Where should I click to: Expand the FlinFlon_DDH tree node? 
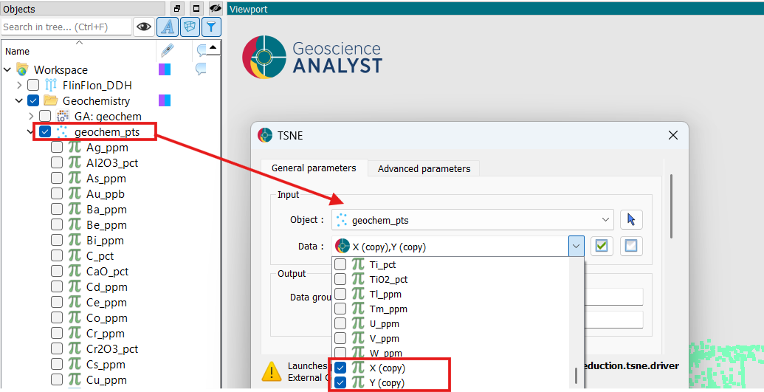tap(19, 86)
